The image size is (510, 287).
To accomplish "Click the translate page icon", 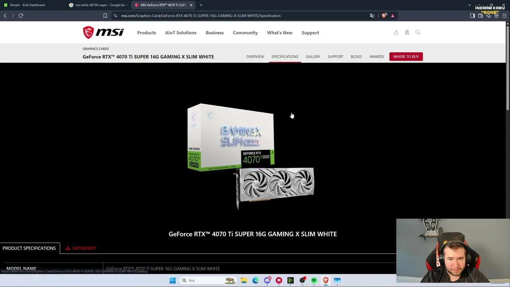I will [372, 16].
